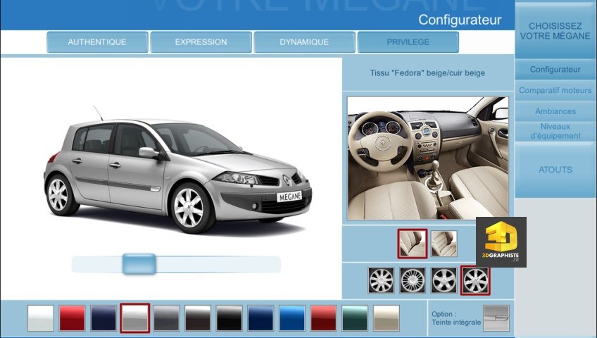This screenshot has width=597, height=338.
Task: Click CHOISISSEZ VOTRE MÉGANE in the sidebar
Action: (555, 31)
